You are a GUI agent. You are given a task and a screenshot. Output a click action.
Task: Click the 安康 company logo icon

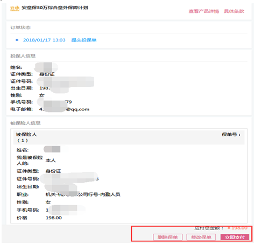tap(15, 8)
